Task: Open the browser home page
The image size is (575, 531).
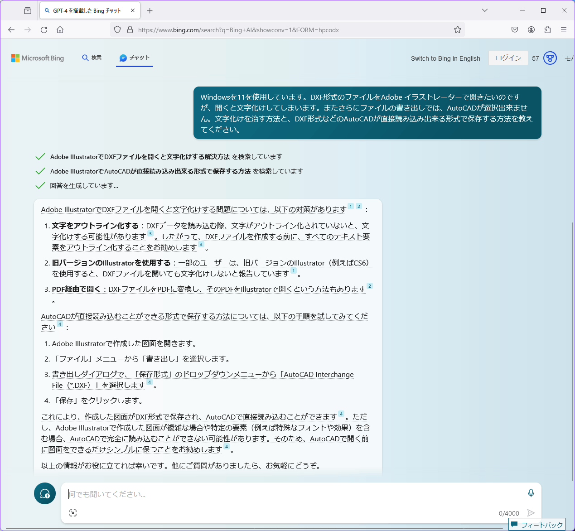Action: tap(60, 30)
